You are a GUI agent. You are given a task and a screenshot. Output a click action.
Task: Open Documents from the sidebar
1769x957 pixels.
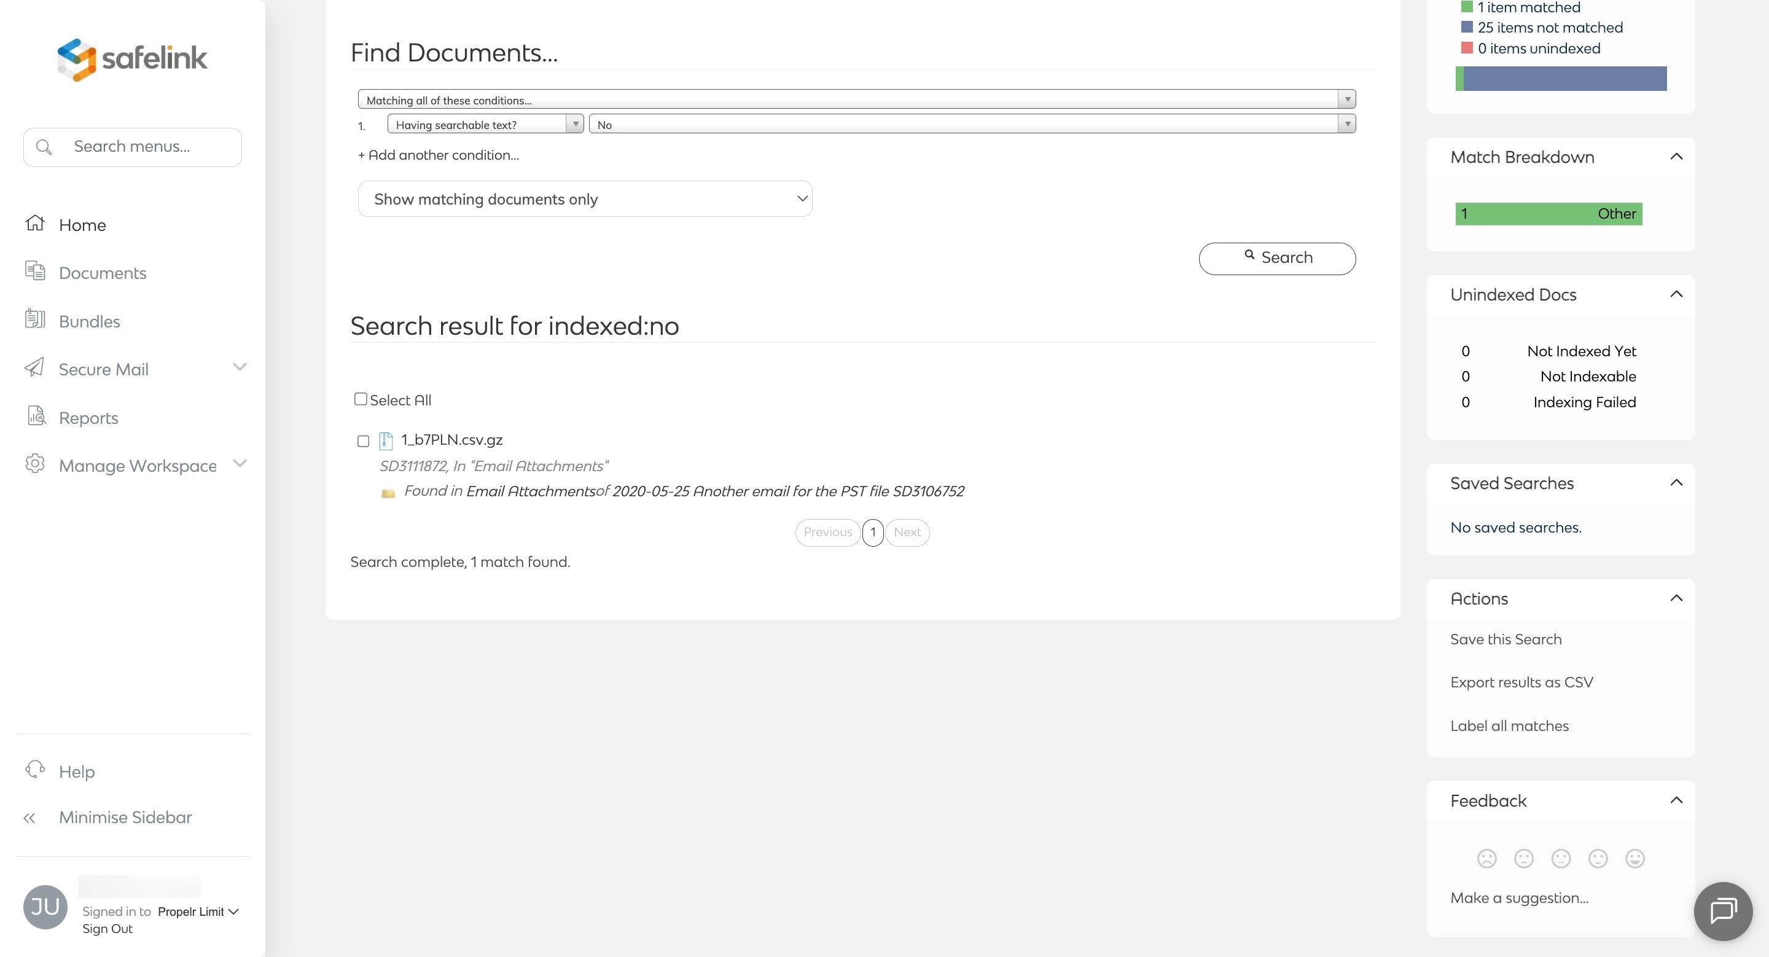tap(103, 273)
